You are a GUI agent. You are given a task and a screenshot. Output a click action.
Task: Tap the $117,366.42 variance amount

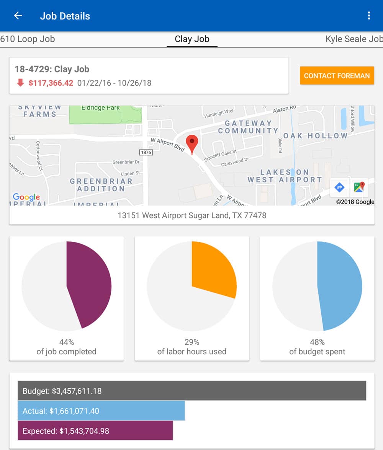(51, 83)
